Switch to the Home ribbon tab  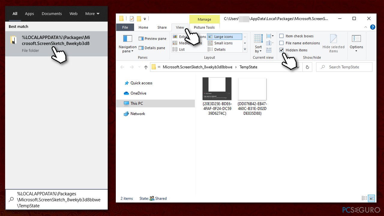click(x=143, y=27)
